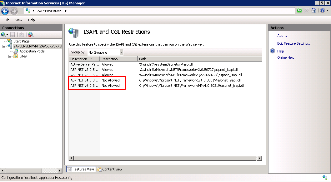Select the Start Page icon in Connections tree
Screen dimensions: 331x182
[x=9, y=41]
